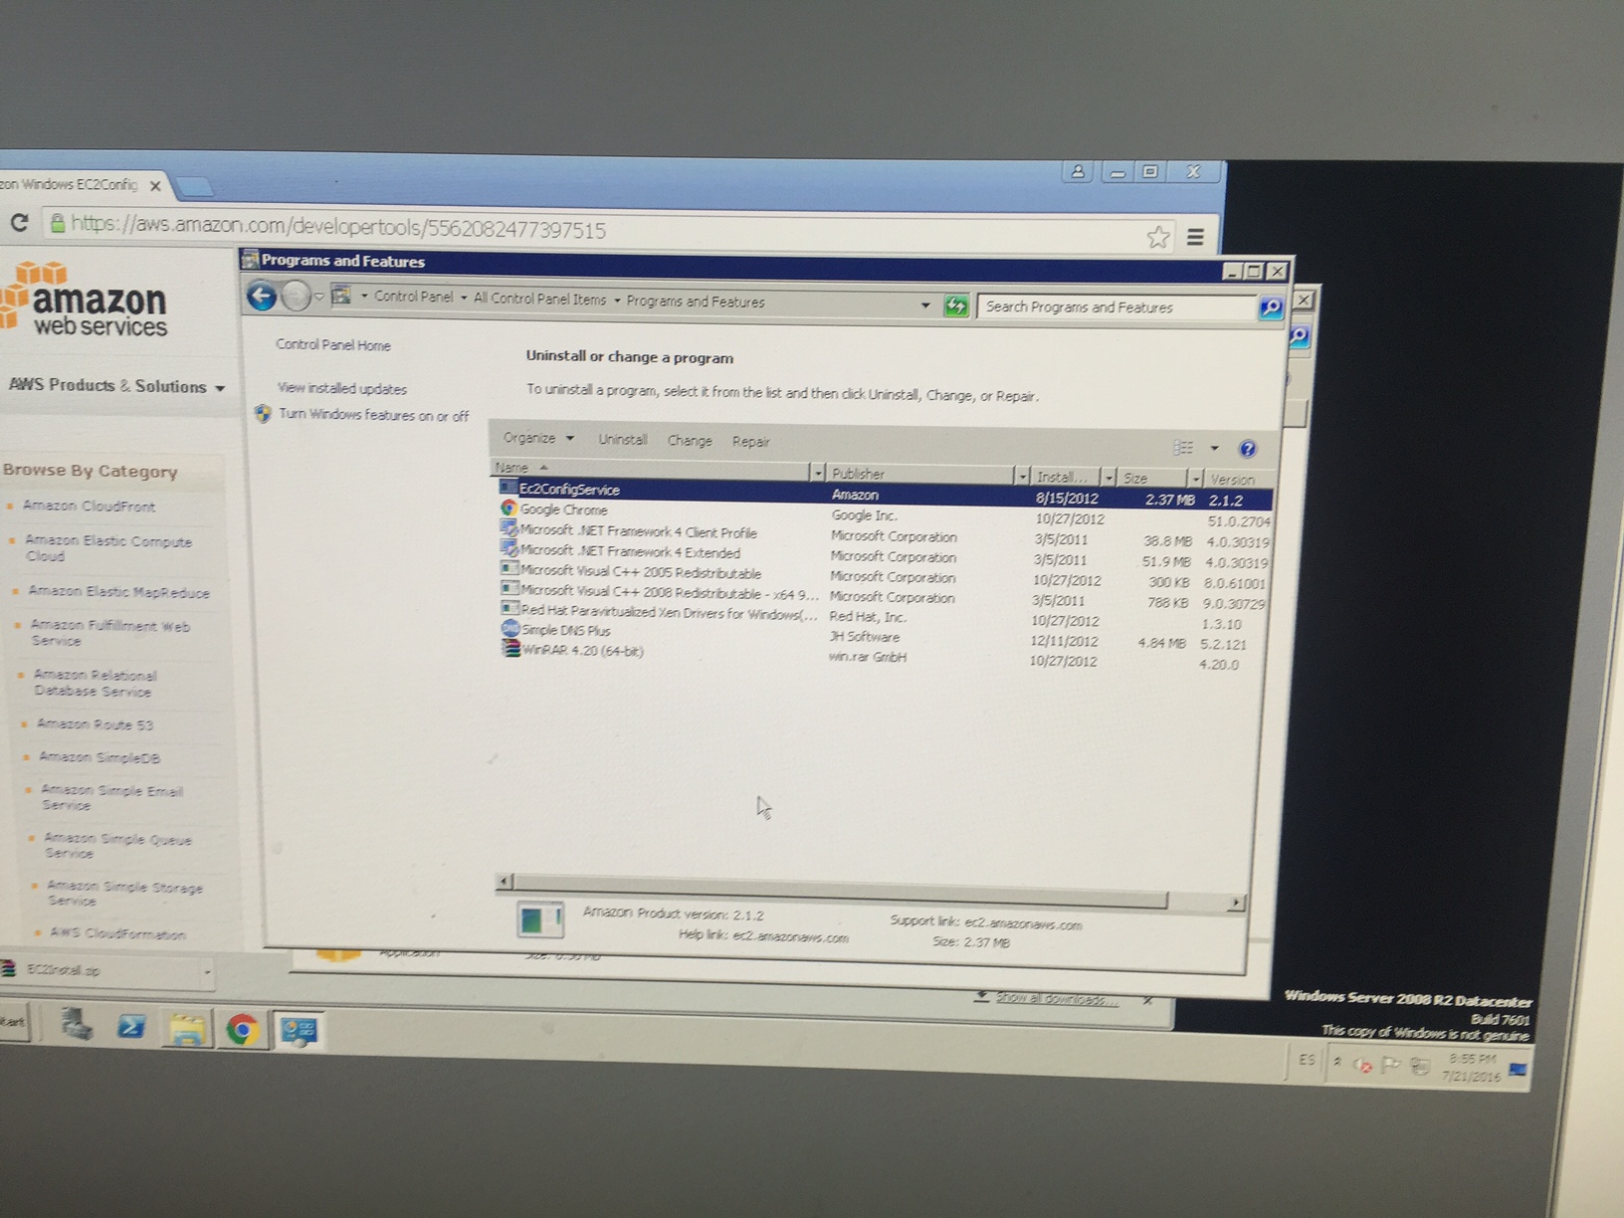The image size is (1624, 1218).
Task: Open Amazon CloudFront category link
Action: pos(90,506)
